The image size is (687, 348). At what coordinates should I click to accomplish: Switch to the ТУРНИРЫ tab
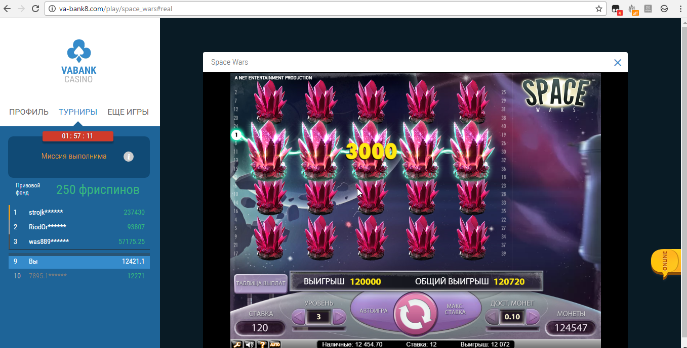tap(78, 112)
